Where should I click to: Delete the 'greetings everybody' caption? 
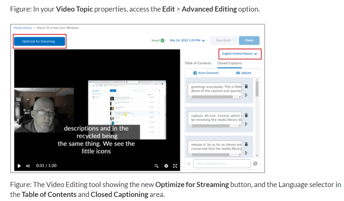coord(246,87)
